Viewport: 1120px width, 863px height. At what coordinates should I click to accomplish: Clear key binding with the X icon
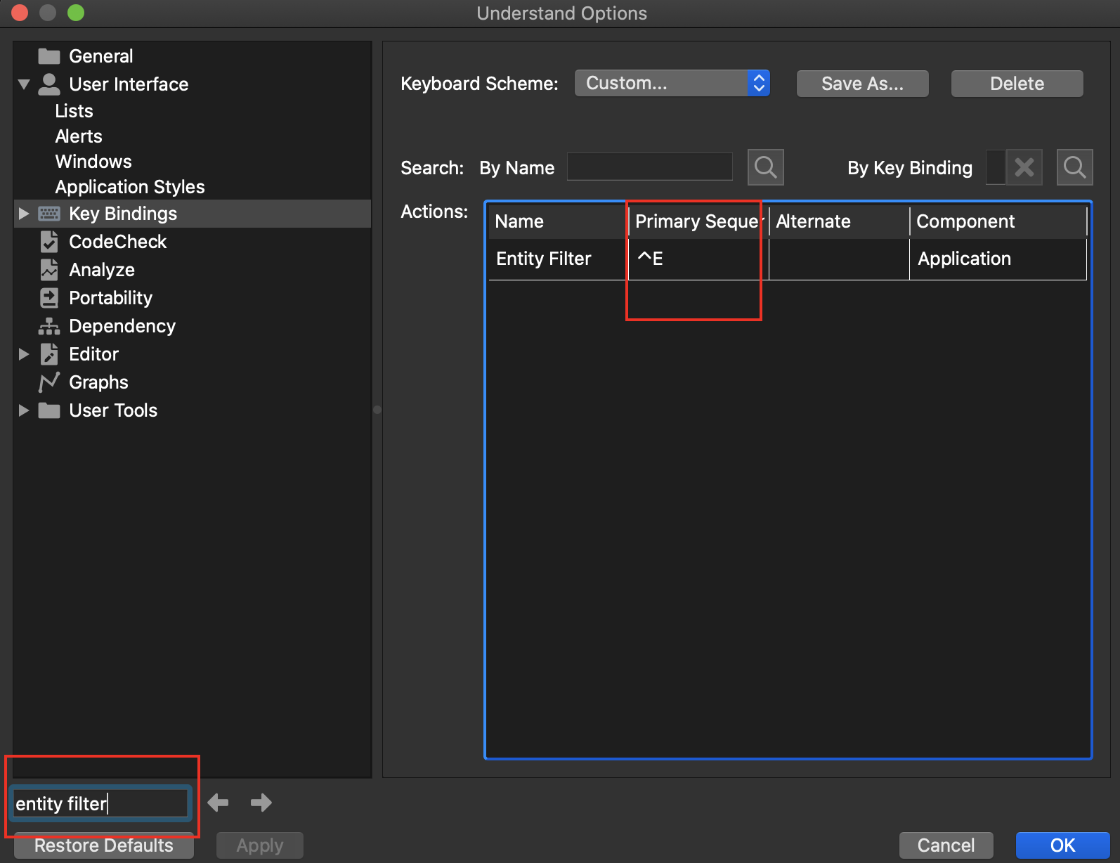[1024, 167]
